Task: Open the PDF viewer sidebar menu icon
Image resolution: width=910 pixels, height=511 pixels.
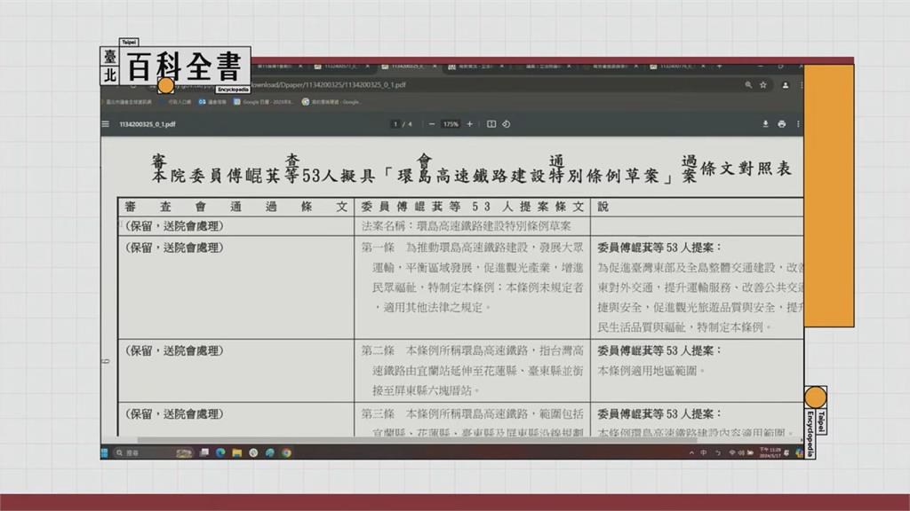Action: coord(105,124)
